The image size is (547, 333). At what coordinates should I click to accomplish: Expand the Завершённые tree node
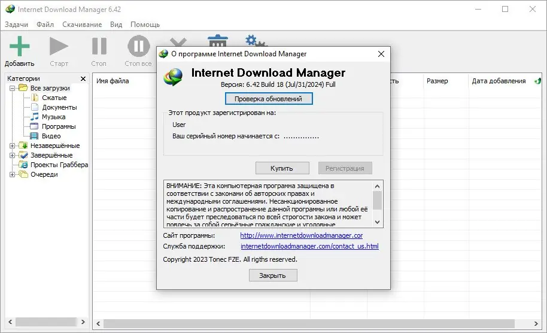coord(12,155)
